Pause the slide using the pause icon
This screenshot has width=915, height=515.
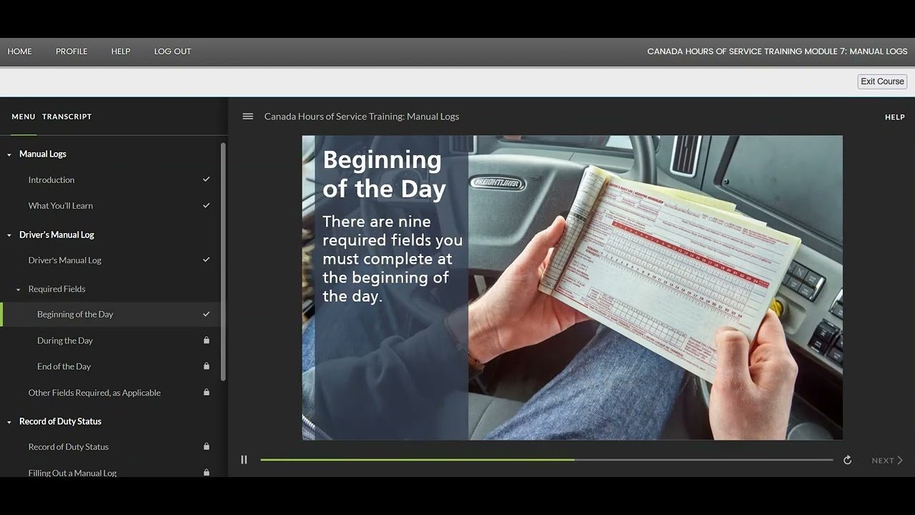click(244, 460)
